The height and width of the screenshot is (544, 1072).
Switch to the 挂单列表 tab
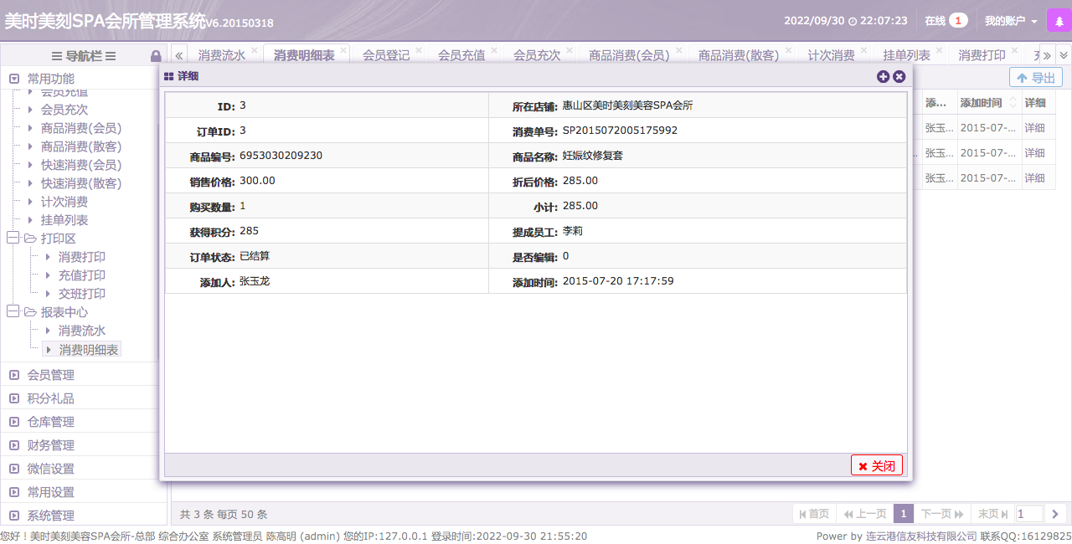coord(906,55)
